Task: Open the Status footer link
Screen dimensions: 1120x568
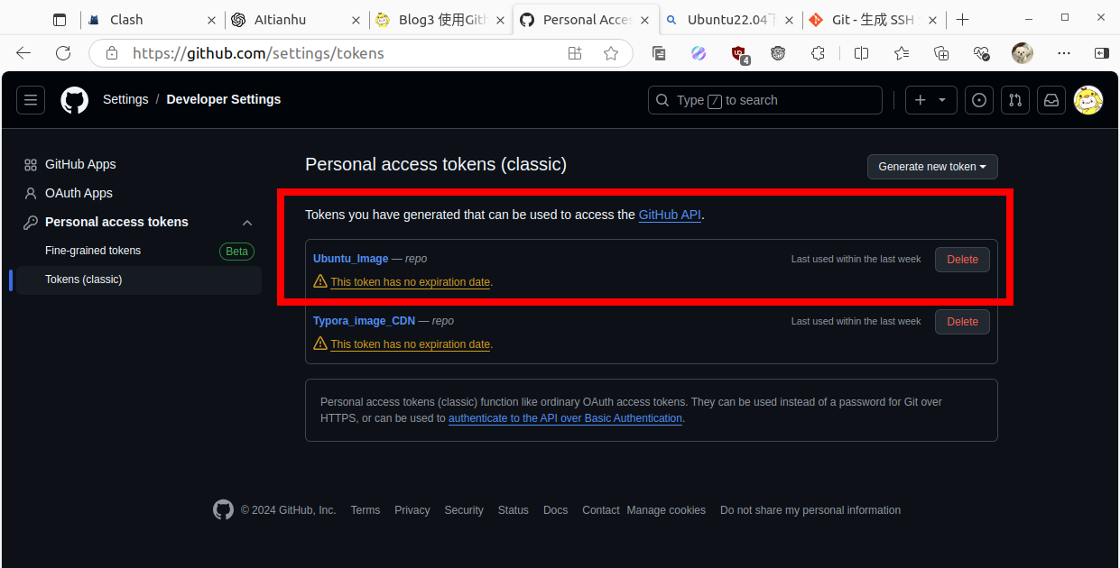Action: click(514, 510)
